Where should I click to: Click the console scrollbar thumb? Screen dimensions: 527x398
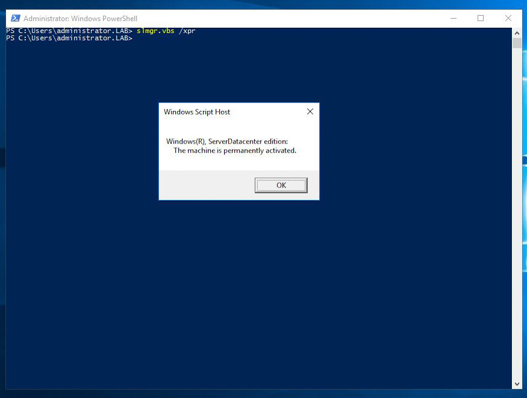(x=517, y=43)
